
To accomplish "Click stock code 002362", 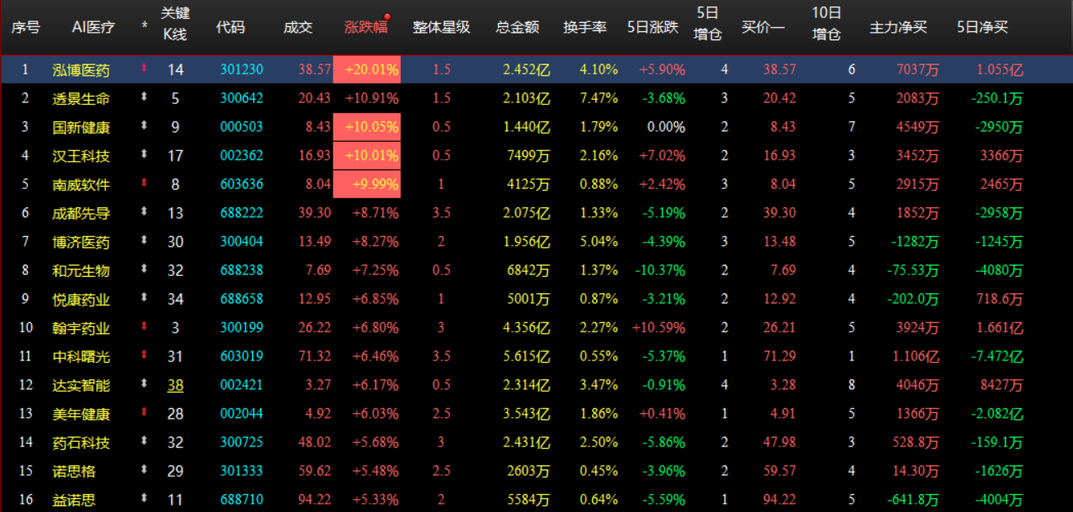I will coord(242,156).
